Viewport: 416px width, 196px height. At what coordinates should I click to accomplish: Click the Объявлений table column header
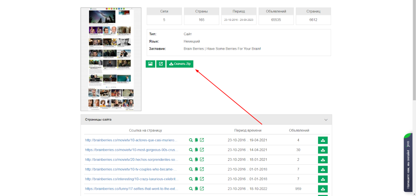pyautogui.click(x=299, y=130)
